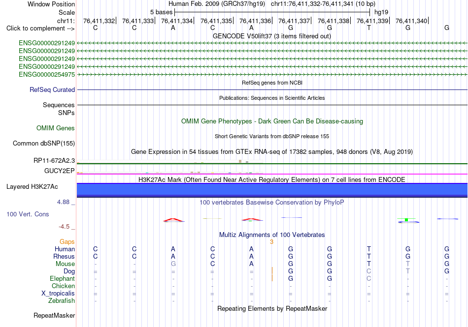This screenshot has height=327, width=468.
Task: Click the RefSeq Curated label
Action: click(52, 89)
